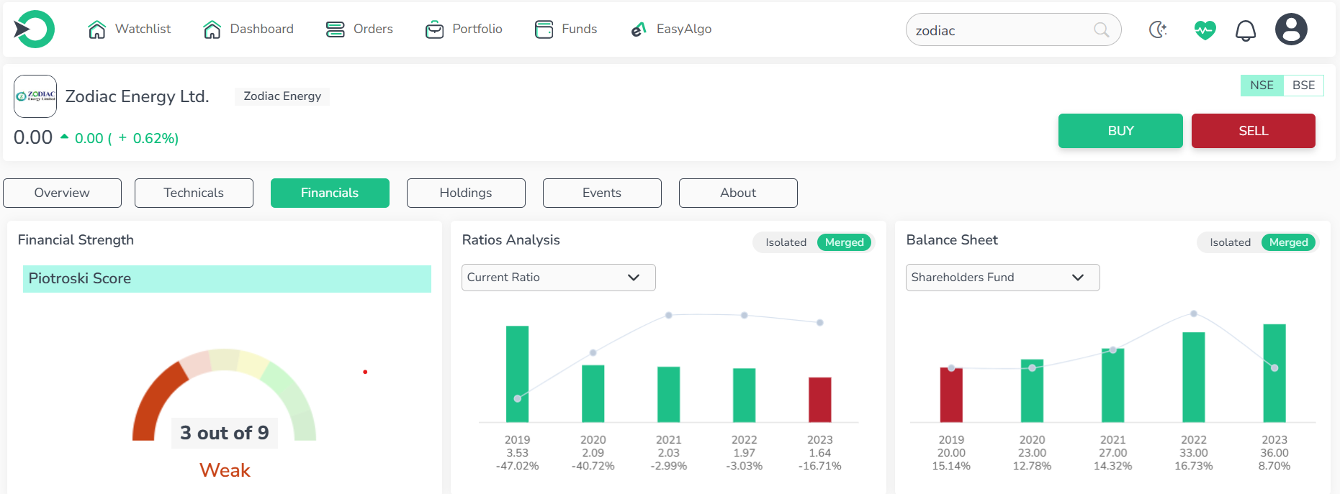Click the EasyAlgo logo icon
This screenshot has width=1340, height=494.
[x=638, y=29]
